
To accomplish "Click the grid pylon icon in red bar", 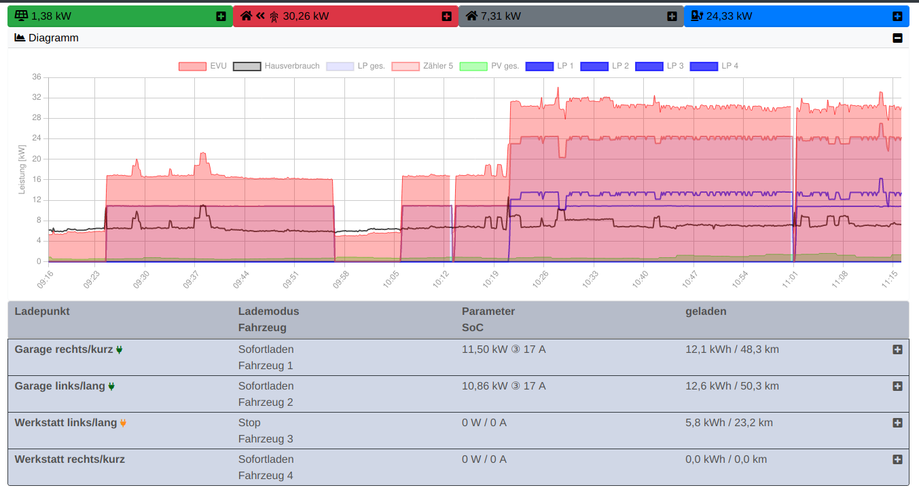I will point(274,16).
